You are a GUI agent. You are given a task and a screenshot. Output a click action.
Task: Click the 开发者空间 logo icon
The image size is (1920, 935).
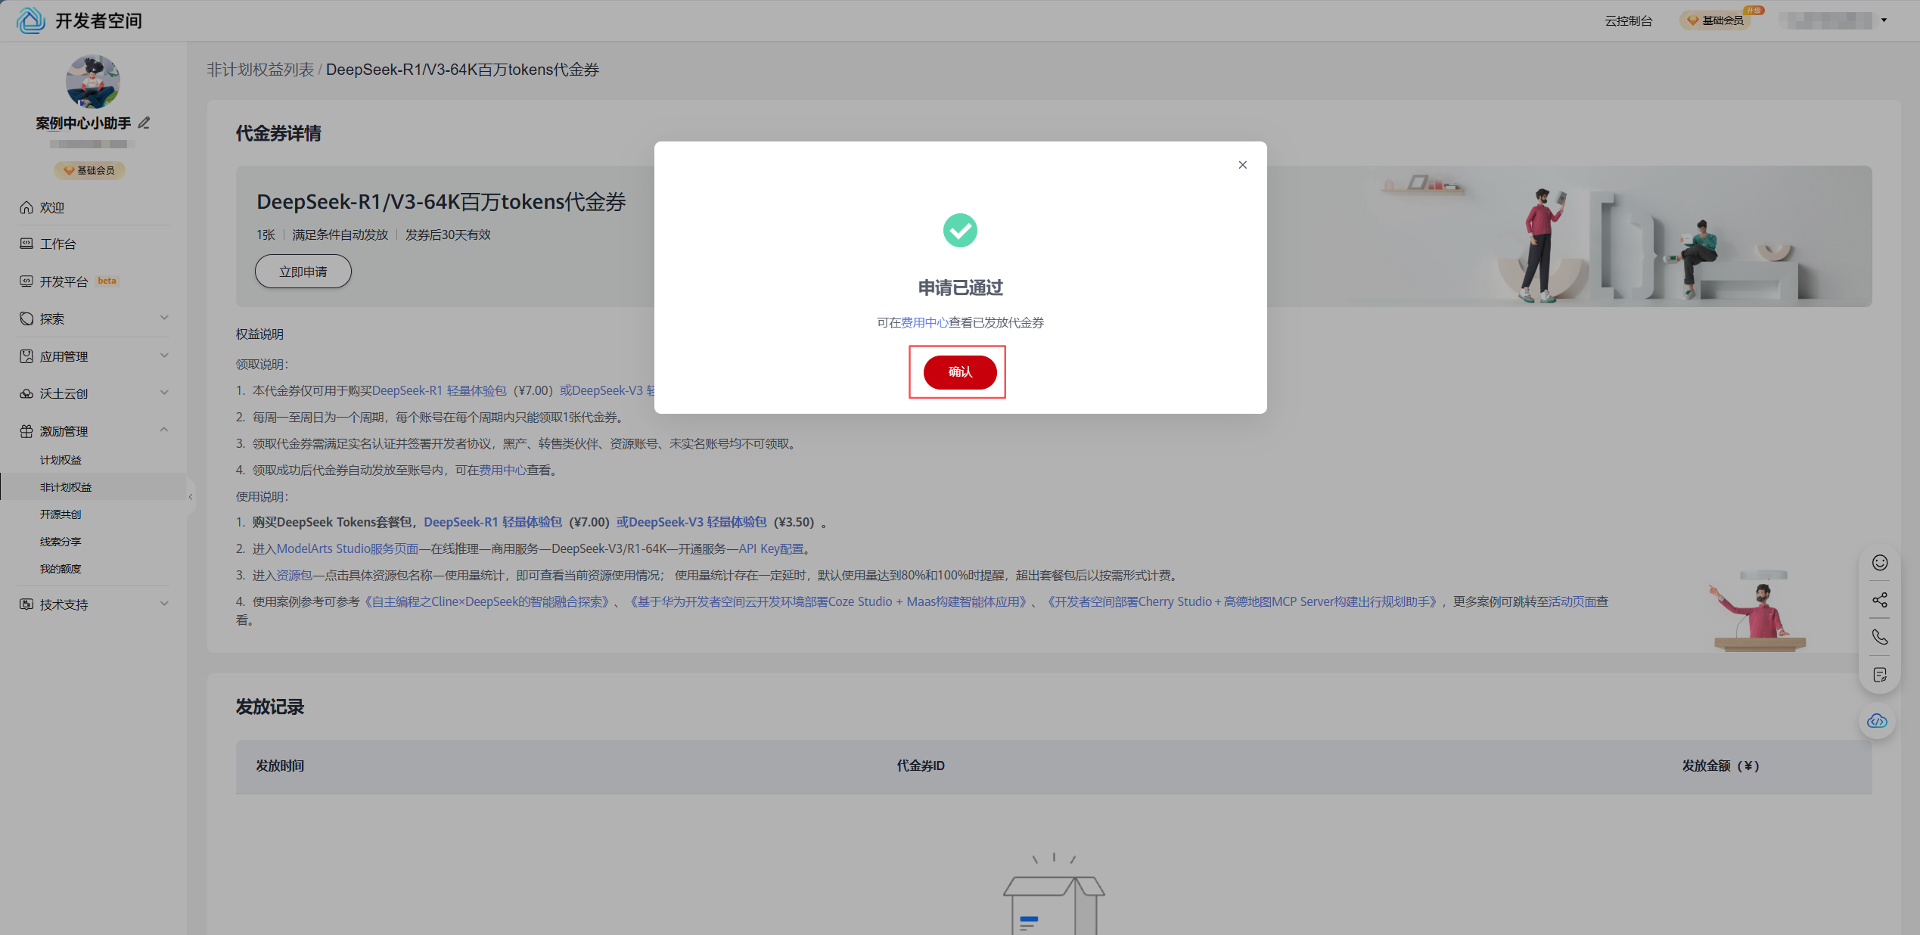tap(31, 20)
